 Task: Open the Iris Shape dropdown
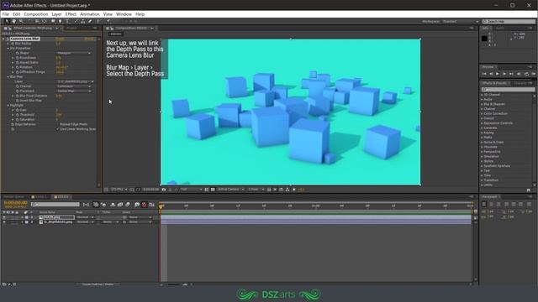tap(74, 53)
